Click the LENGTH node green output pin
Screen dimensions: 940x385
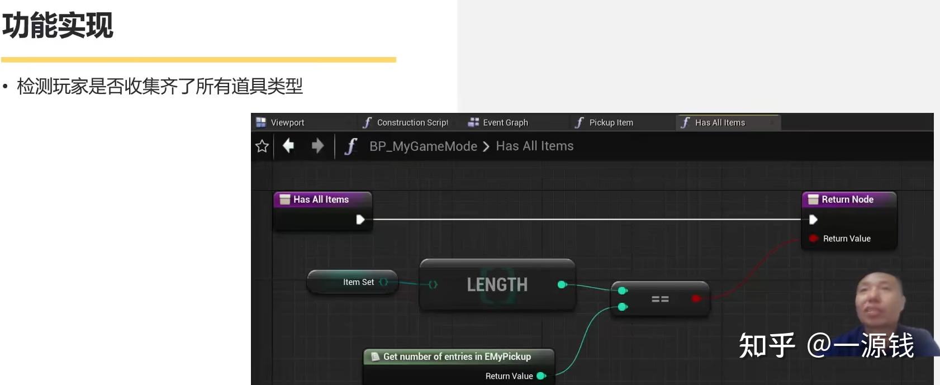coord(562,285)
